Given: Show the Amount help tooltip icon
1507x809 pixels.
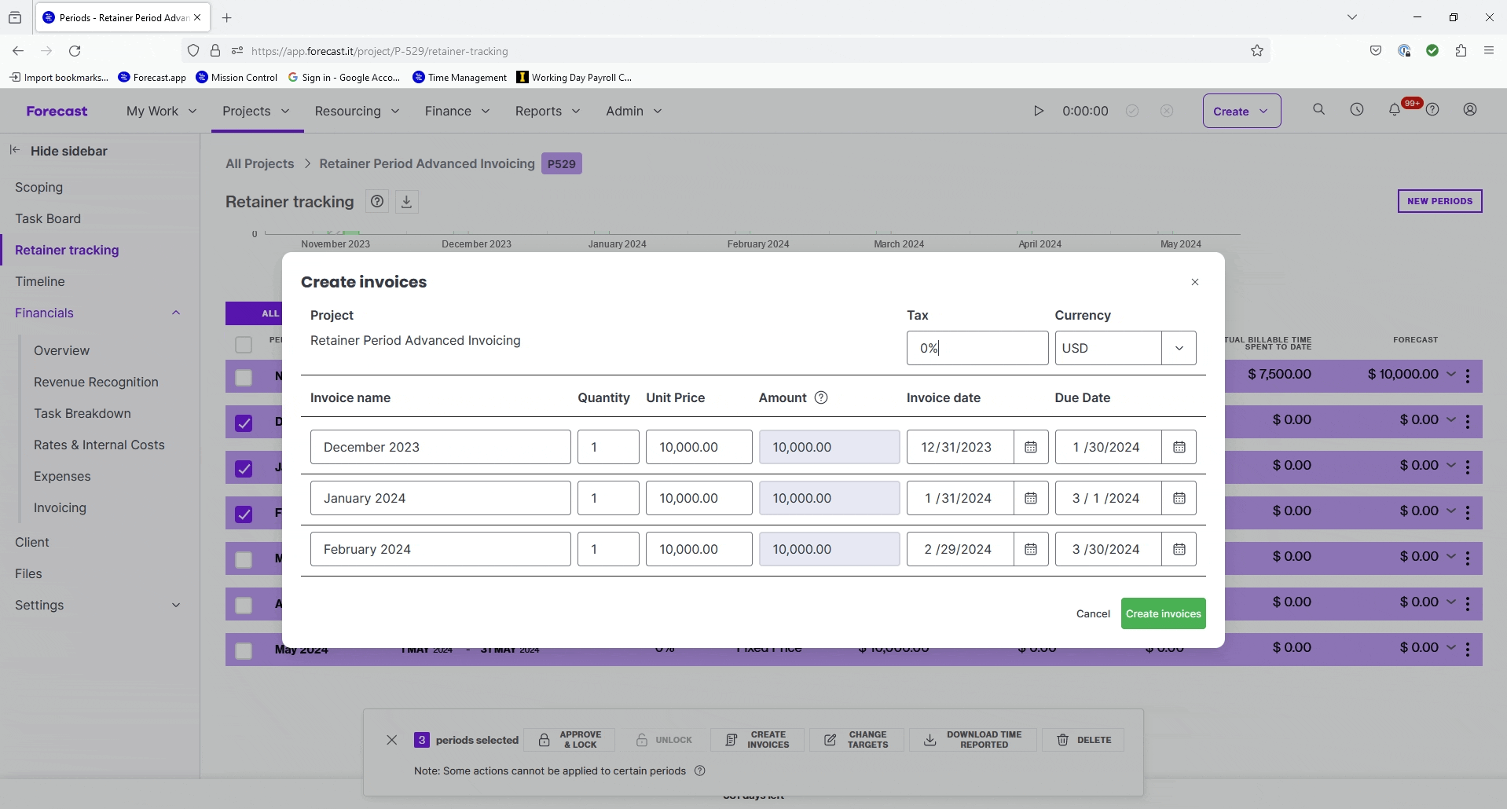Looking at the screenshot, I should pos(821,397).
